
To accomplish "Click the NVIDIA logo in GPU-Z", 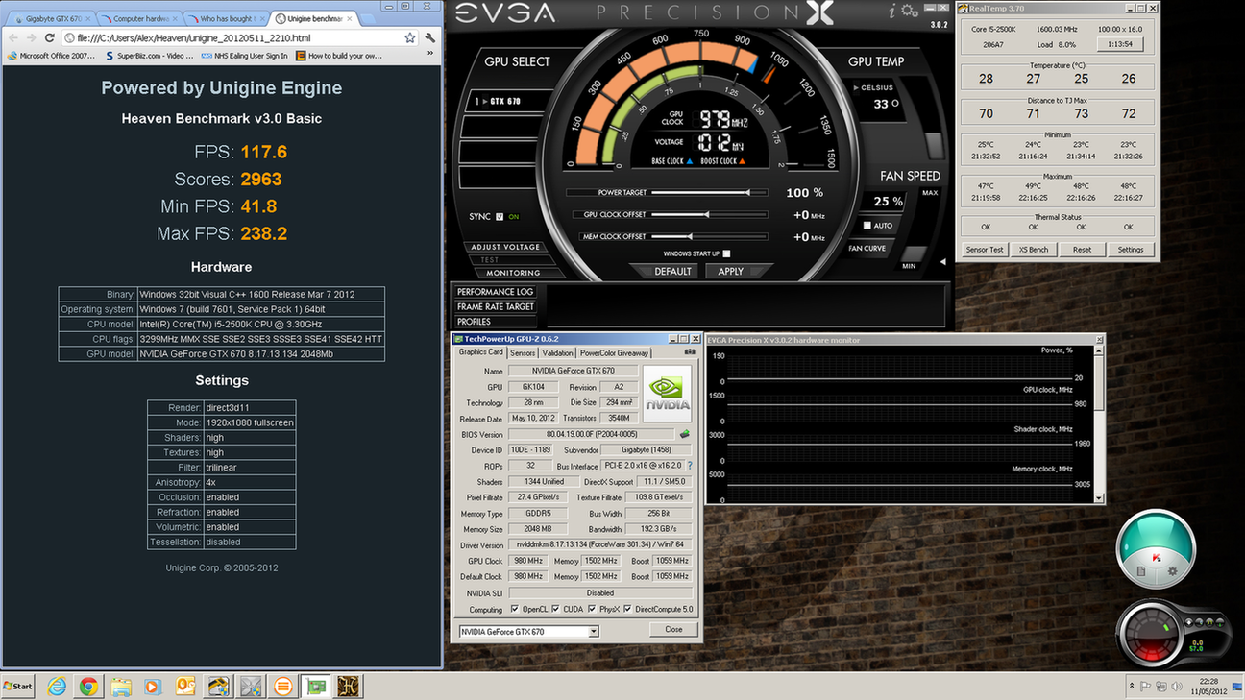I will (x=668, y=393).
